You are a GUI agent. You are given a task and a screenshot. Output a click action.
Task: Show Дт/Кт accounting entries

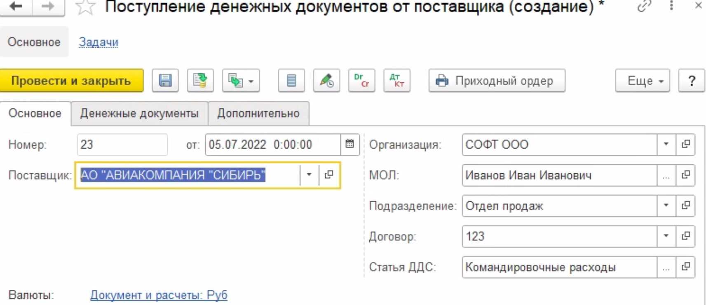pos(397,80)
